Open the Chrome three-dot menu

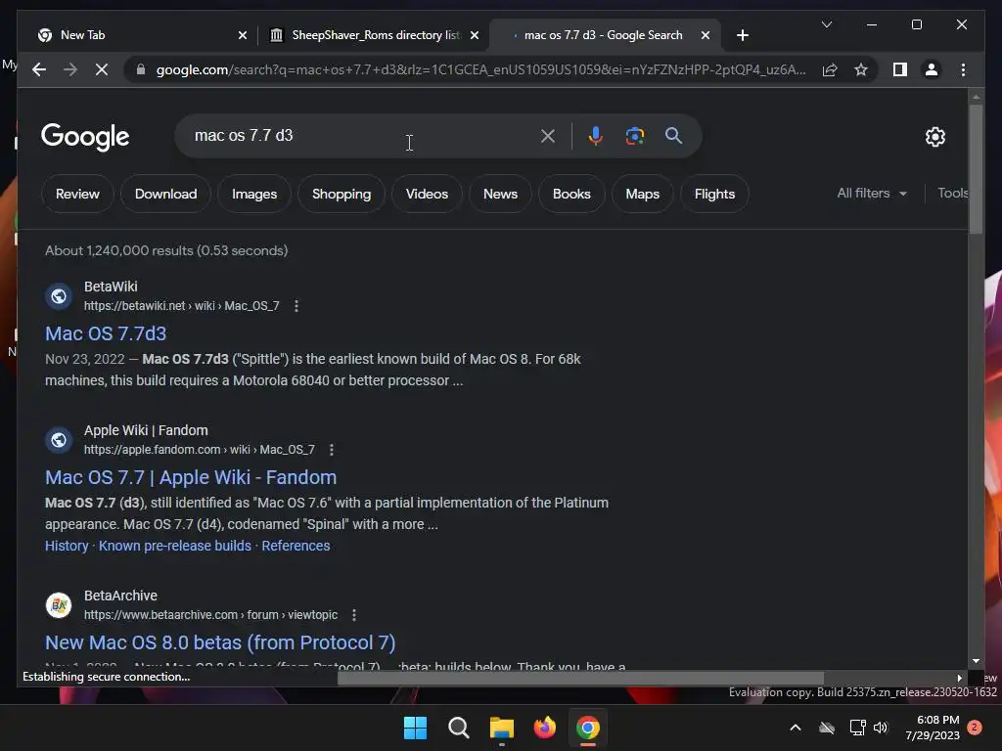point(963,69)
